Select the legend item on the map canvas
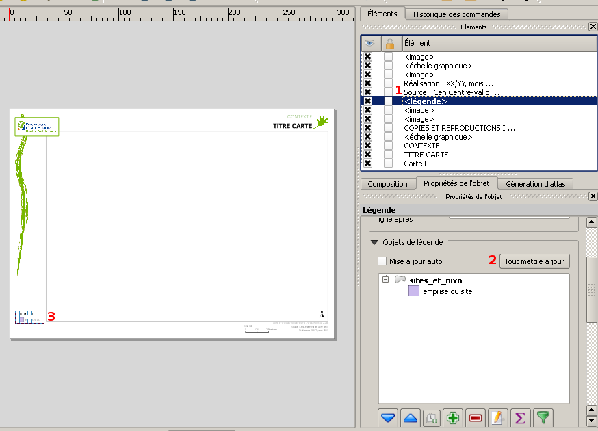The image size is (598, 431). pyautogui.click(x=29, y=317)
